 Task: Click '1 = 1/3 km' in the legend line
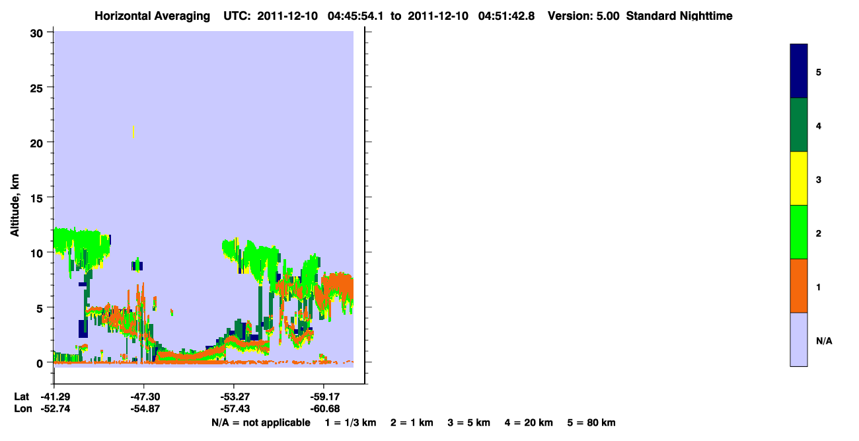pyautogui.click(x=352, y=422)
